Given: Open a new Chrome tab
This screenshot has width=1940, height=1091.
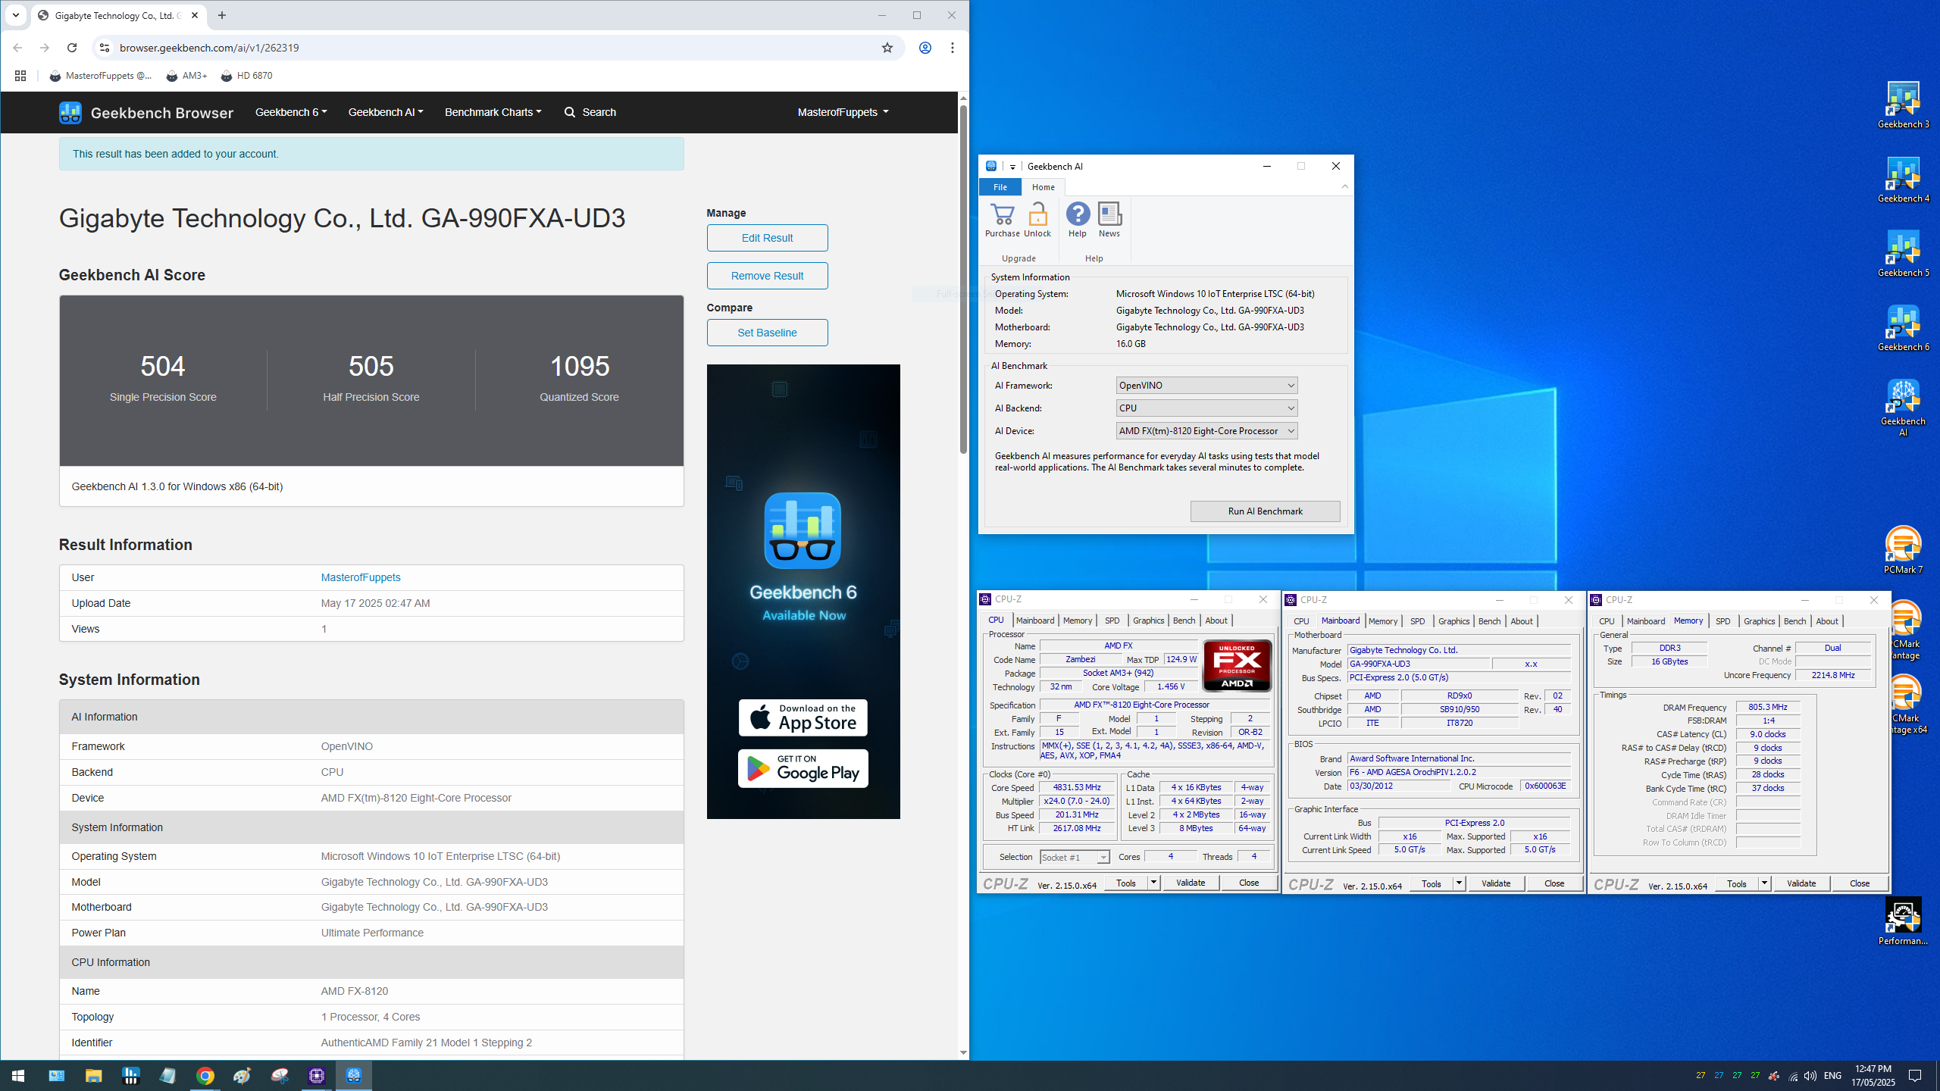Looking at the screenshot, I should click(x=222, y=15).
